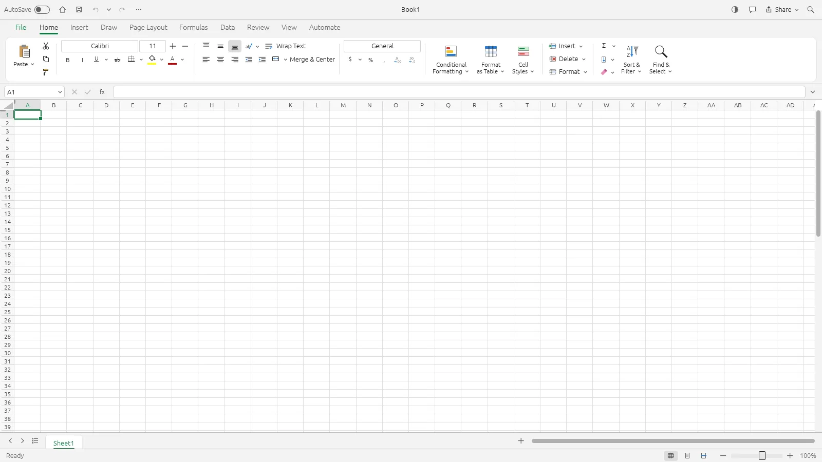Viewport: 822px width, 462px height.
Task: Click the Borders icon
Action: click(132, 59)
